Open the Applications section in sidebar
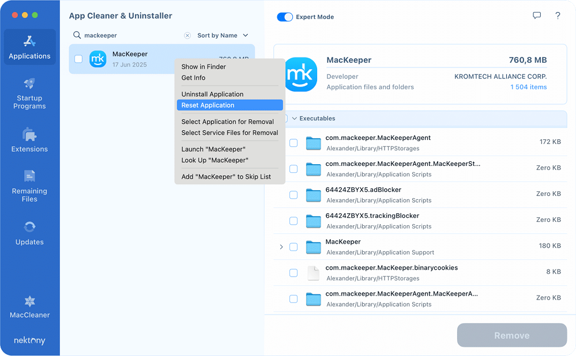 [30, 47]
